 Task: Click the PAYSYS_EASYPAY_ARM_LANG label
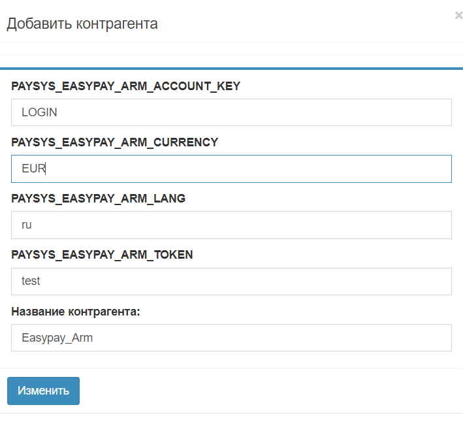pyautogui.click(x=99, y=199)
